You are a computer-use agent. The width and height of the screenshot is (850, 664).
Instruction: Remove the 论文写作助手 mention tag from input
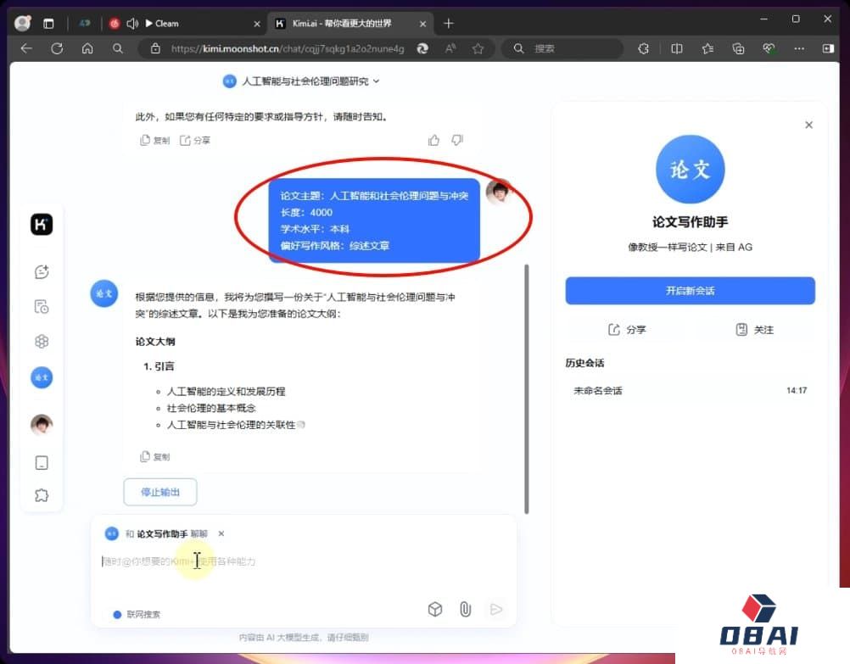point(221,533)
